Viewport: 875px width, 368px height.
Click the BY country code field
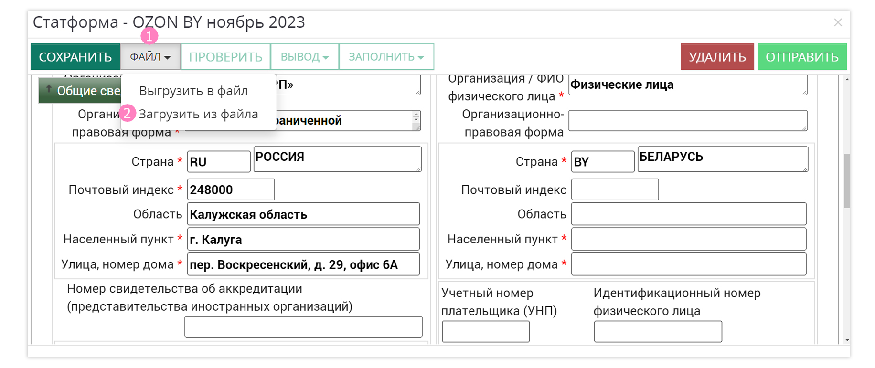click(602, 162)
